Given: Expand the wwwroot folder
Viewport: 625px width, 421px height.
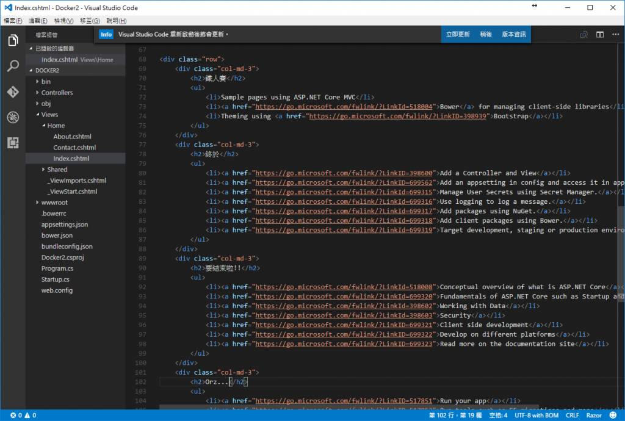Looking at the screenshot, I should (x=37, y=203).
